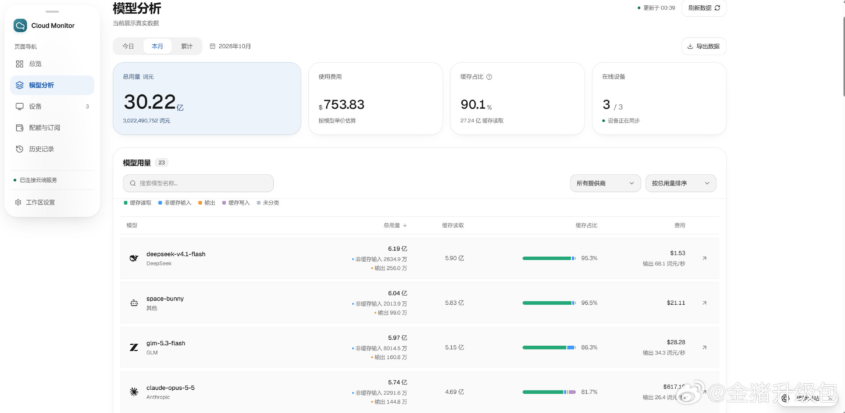Click the 23 model count badge
Screen dimensions: 845x413
(162, 163)
